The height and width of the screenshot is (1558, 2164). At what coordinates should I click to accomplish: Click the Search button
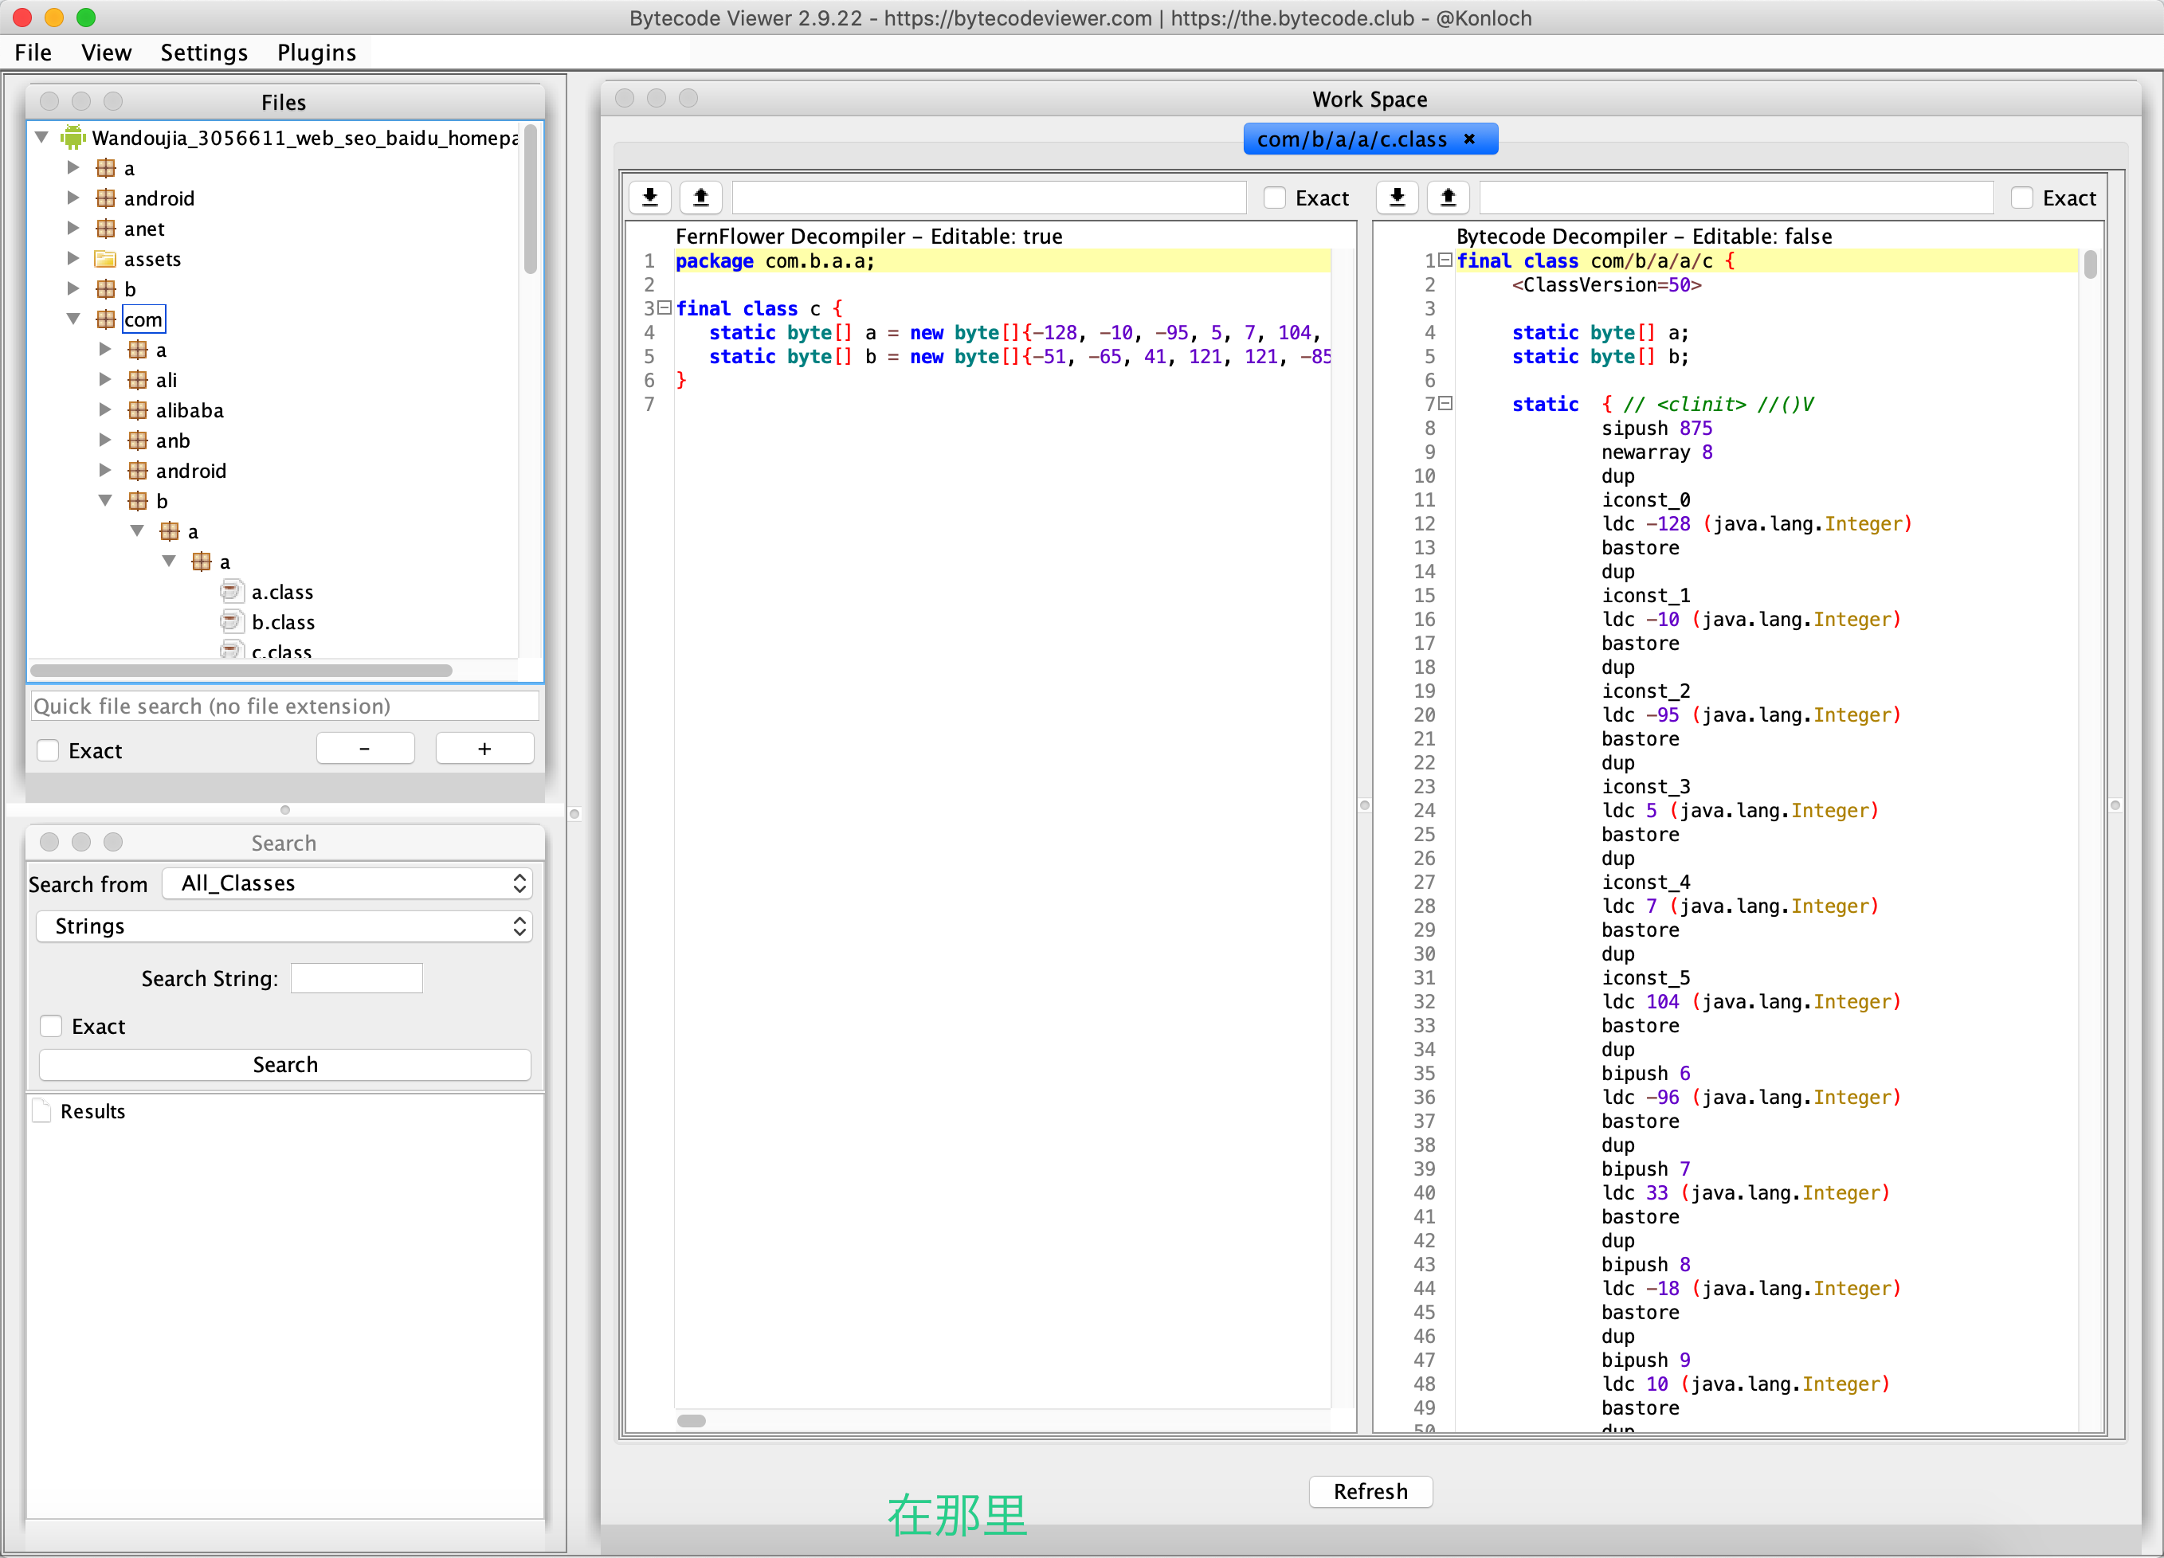point(284,1065)
